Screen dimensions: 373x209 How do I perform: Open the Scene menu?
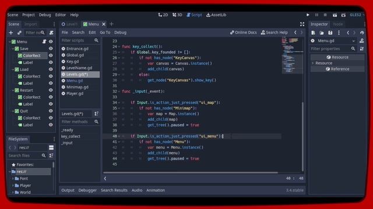[13, 15]
